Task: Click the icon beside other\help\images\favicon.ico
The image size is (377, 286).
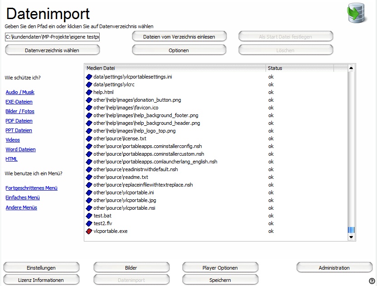Action: coord(89,108)
